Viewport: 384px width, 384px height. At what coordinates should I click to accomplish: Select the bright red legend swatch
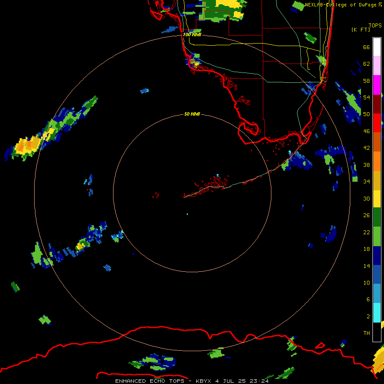pyautogui.click(x=377, y=123)
